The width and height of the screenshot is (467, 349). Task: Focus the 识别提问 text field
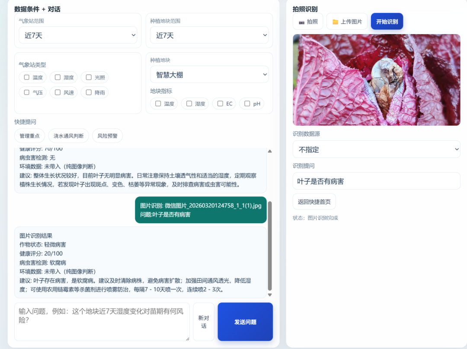click(x=376, y=181)
